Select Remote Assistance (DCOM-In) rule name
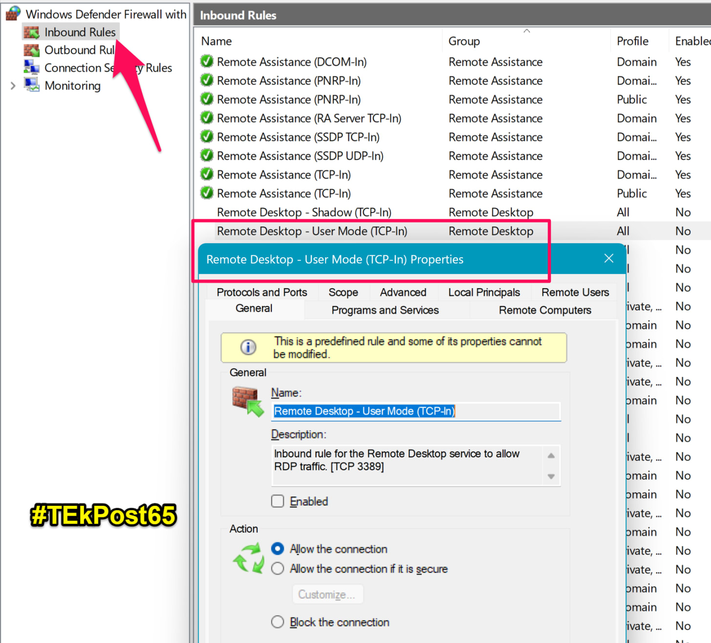 (x=292, y=62)
